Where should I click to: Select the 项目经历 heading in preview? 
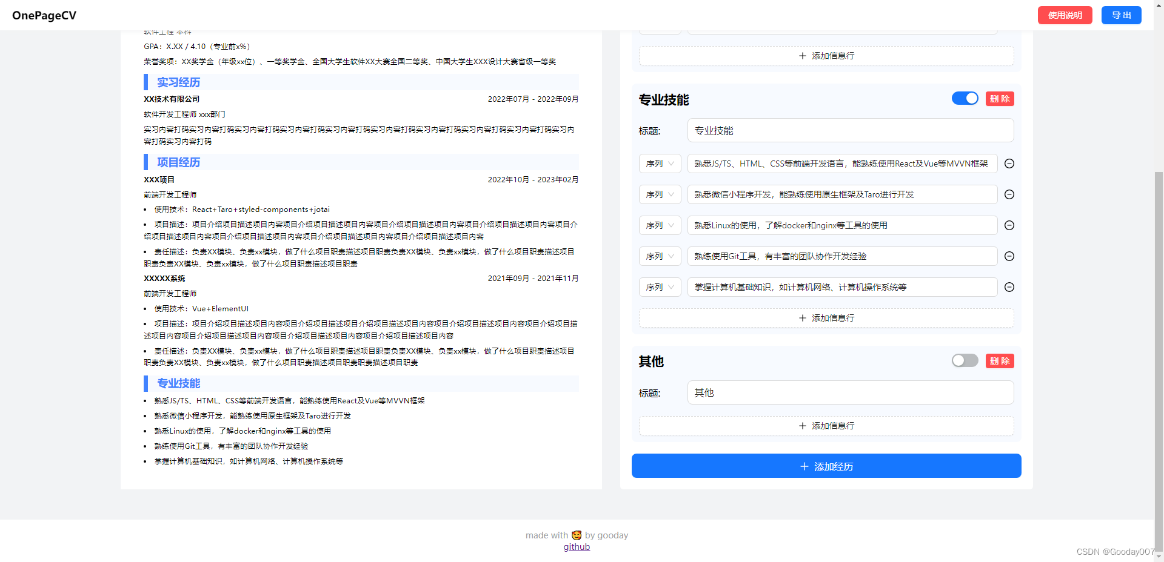(178, 162)
